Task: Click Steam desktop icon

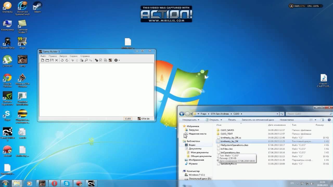Action: [37, 7]
